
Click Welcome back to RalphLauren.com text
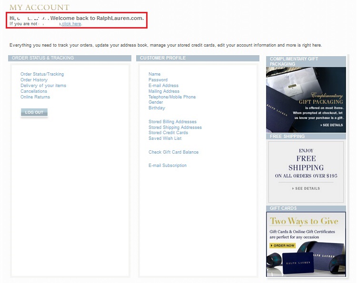coord(97,18)
